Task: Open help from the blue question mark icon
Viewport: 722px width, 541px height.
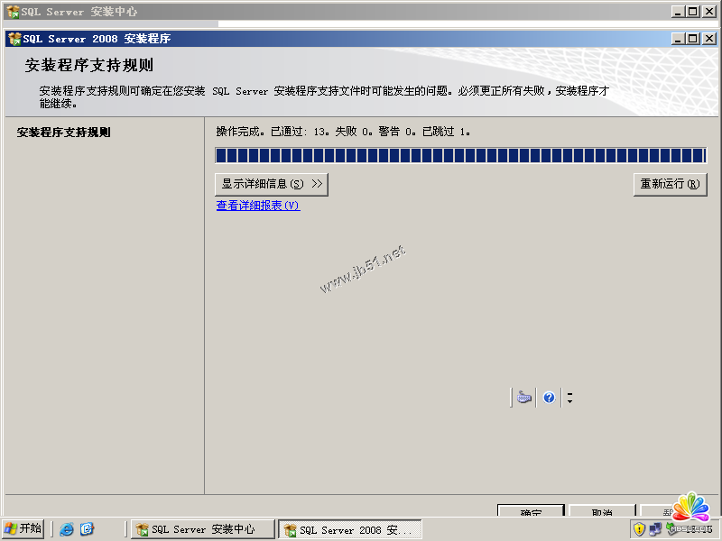Action: point(549,398)
